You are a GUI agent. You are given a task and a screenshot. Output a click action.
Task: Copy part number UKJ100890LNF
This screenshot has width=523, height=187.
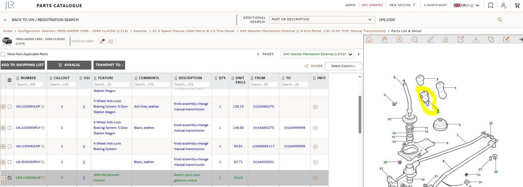pos(43,107)
